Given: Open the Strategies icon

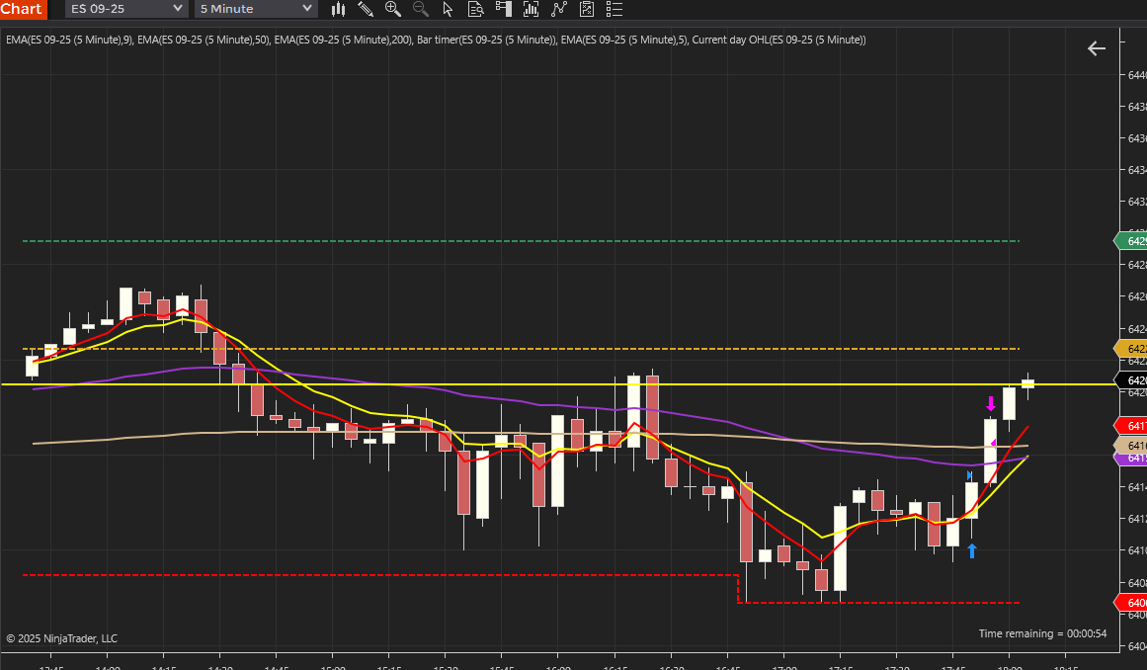Looking at the screenshot, I should click(559, 9).
